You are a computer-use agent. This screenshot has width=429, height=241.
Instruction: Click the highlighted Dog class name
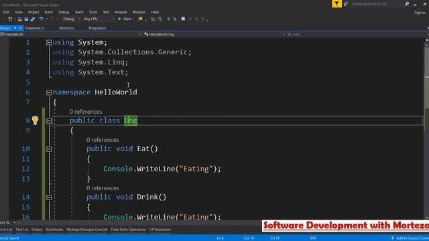coord(131,120)
